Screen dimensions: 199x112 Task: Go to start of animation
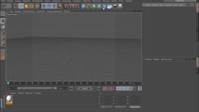coord(71,88)
